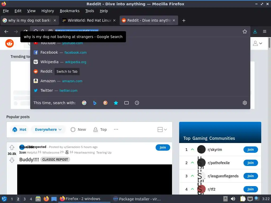Open the taskbar start menu icon
Viewport: 271px width, 203px height.
(4, 199)
